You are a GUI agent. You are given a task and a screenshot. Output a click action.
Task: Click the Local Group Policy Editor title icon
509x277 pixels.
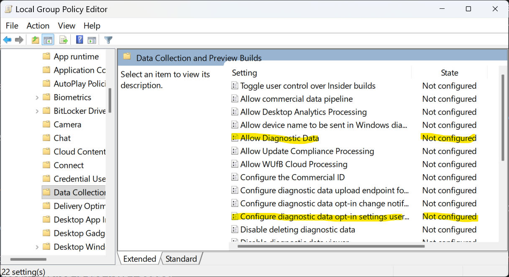point(8,9)
